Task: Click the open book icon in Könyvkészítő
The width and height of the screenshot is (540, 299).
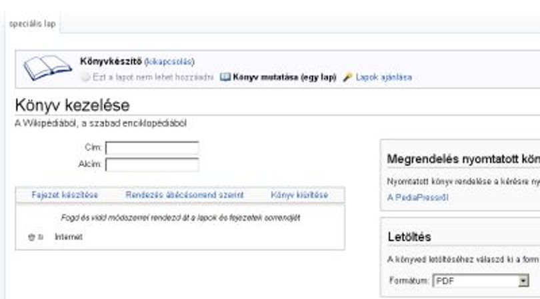Action: (x=47, y=67)
